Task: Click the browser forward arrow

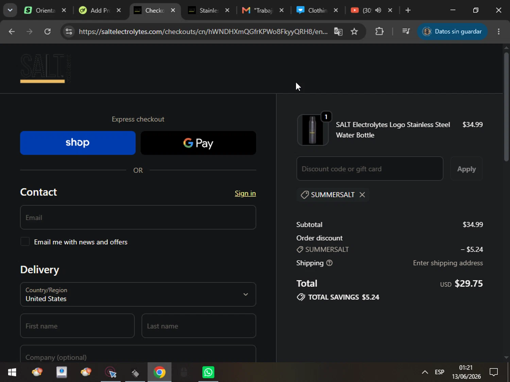Action: click(x=30, y=32)
